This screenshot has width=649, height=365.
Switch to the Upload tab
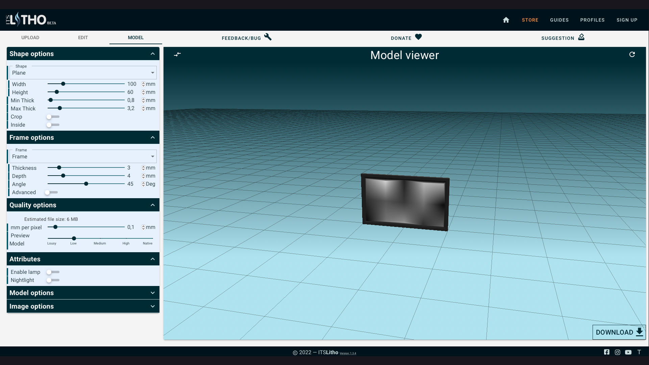pos(30,37)
